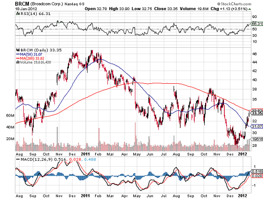Click the May label under the price chart
263x199 pixels.
pyautogui.click(x=137, y=154)
